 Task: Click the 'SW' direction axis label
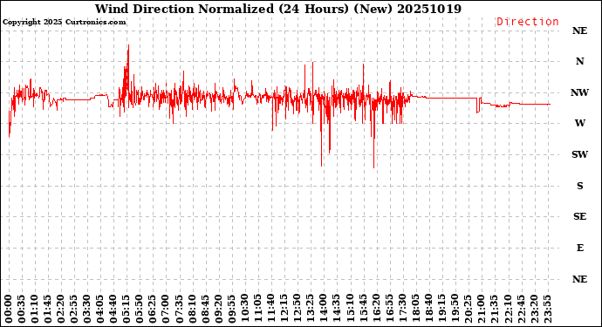pos(579,154)
